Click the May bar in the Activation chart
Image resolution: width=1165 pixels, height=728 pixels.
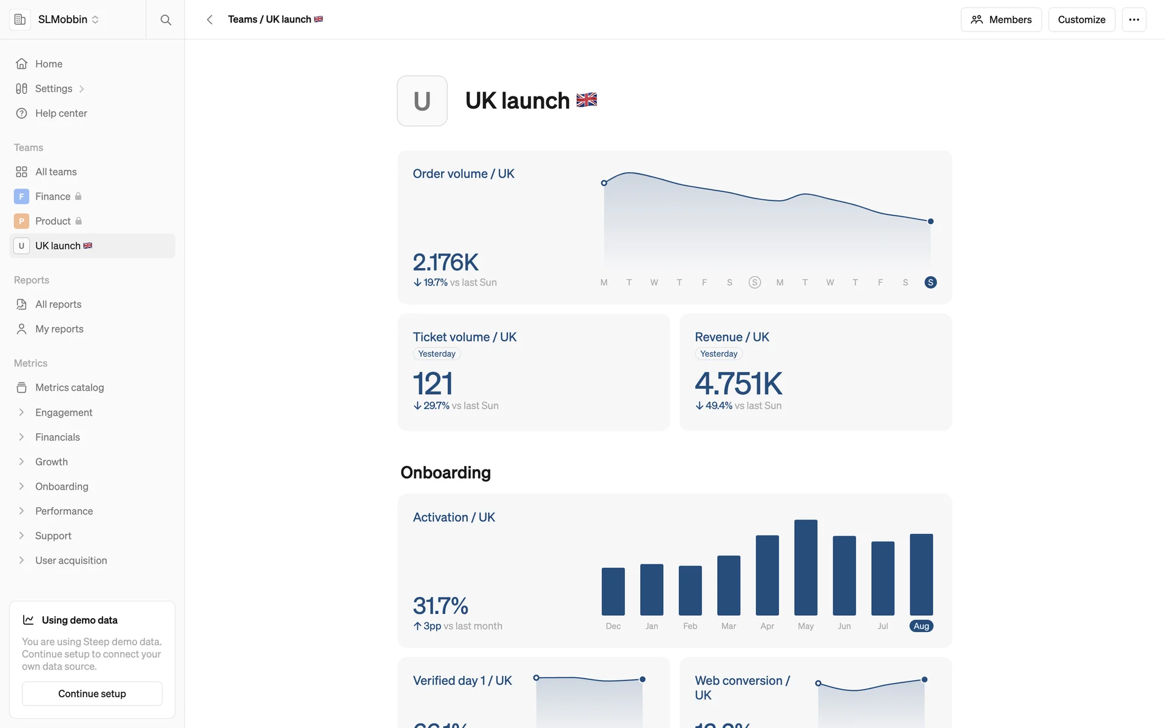pyautogui.click(x=805, y=567)
